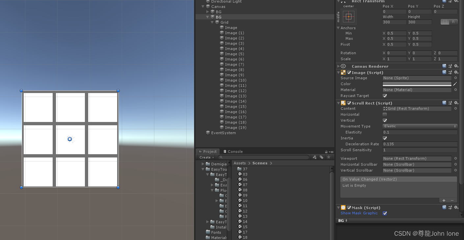Open Canvas Renderer preset sliders icon
The image size is (464, 240).
(450, 66)
